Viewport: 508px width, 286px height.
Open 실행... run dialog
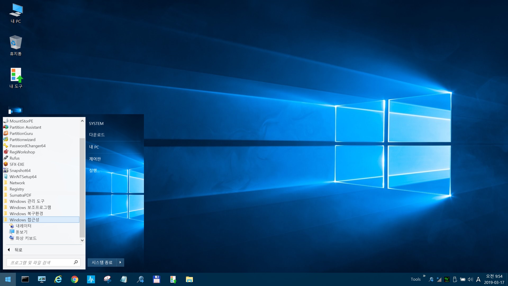[94, 171]
